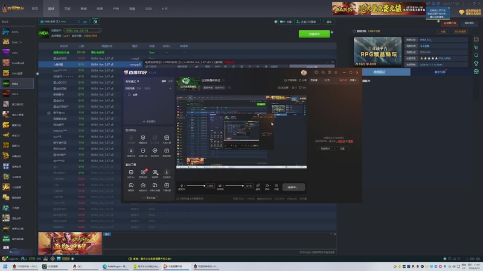Viewport: 483px width, 271px height.
Task: Open the globe icon beside the room search bar
Action: pyautogui.click(x=95, y=22)
